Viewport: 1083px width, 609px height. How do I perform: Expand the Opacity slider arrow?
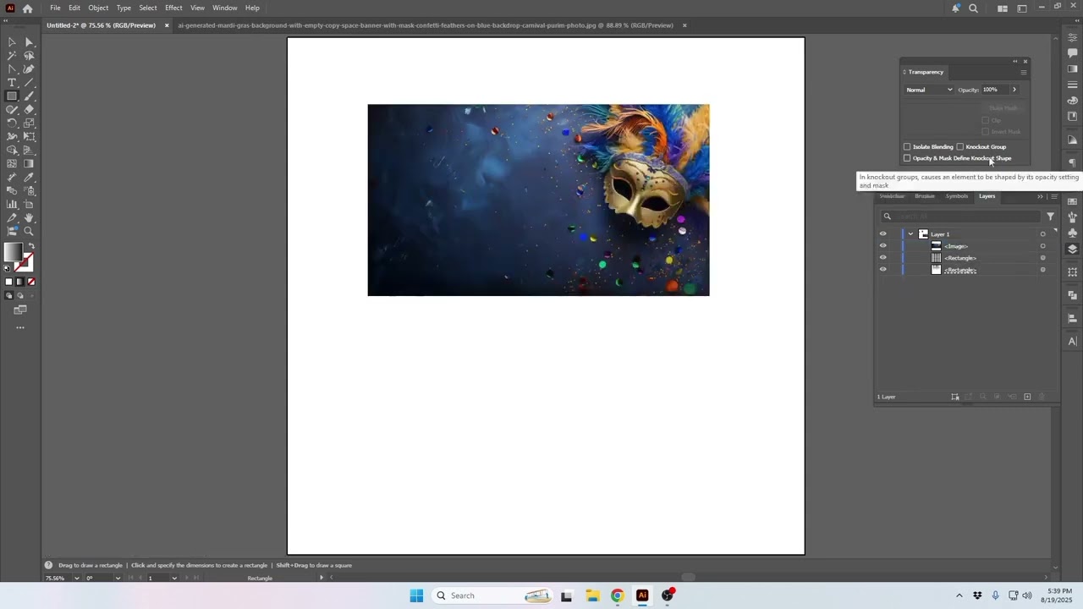coord(1014,90)
